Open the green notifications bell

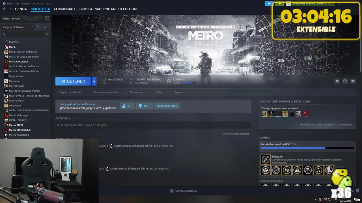[x=280, y=4]
